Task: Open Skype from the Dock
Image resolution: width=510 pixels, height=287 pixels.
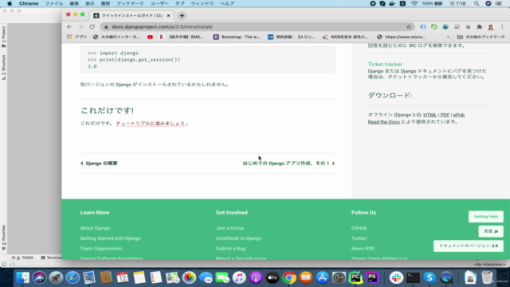Action: pos(430,277)
